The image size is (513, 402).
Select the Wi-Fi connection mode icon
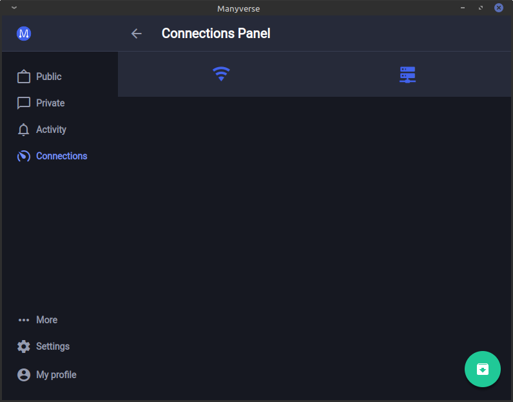(221, 74)
